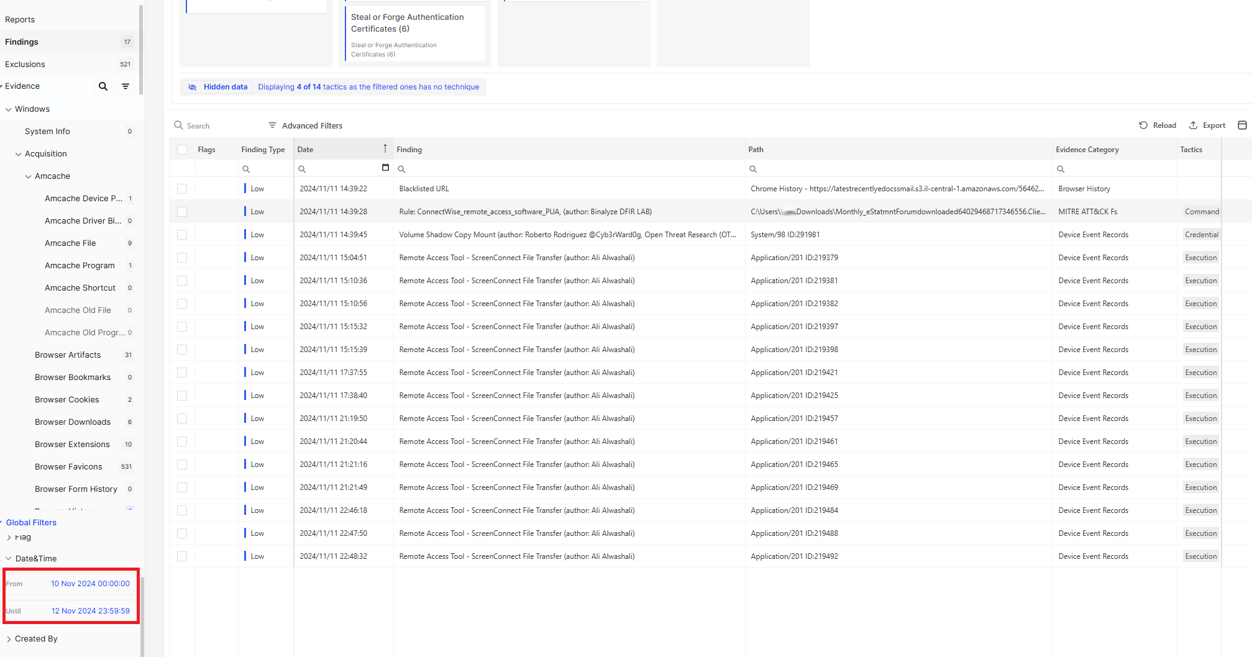Image resolution: width=1252 pixels, height=657 pixels.
Task: Click the Date column sort arrow
Action: 385,149
